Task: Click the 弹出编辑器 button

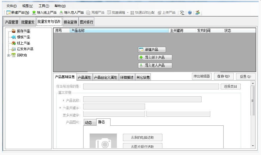Action: point(202,76)
